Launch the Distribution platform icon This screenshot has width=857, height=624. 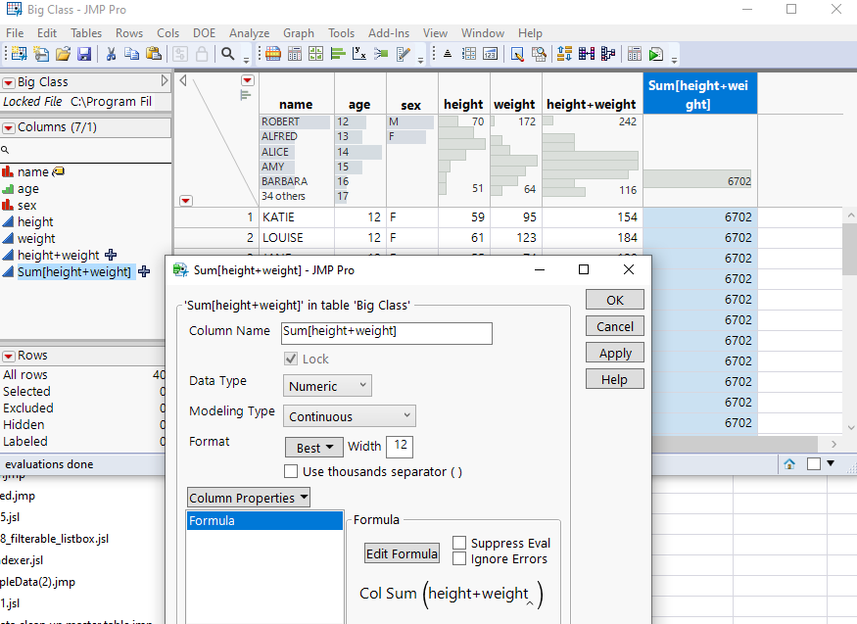click(x=339, y=55)
